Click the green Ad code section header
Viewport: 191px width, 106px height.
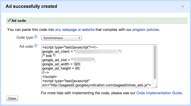coord(97,21)
